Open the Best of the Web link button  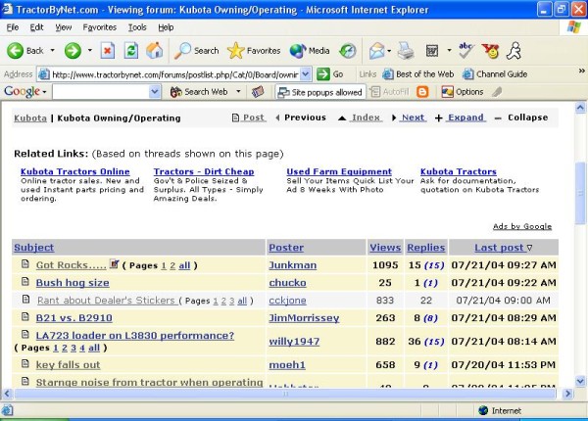[x=418, y=74]
